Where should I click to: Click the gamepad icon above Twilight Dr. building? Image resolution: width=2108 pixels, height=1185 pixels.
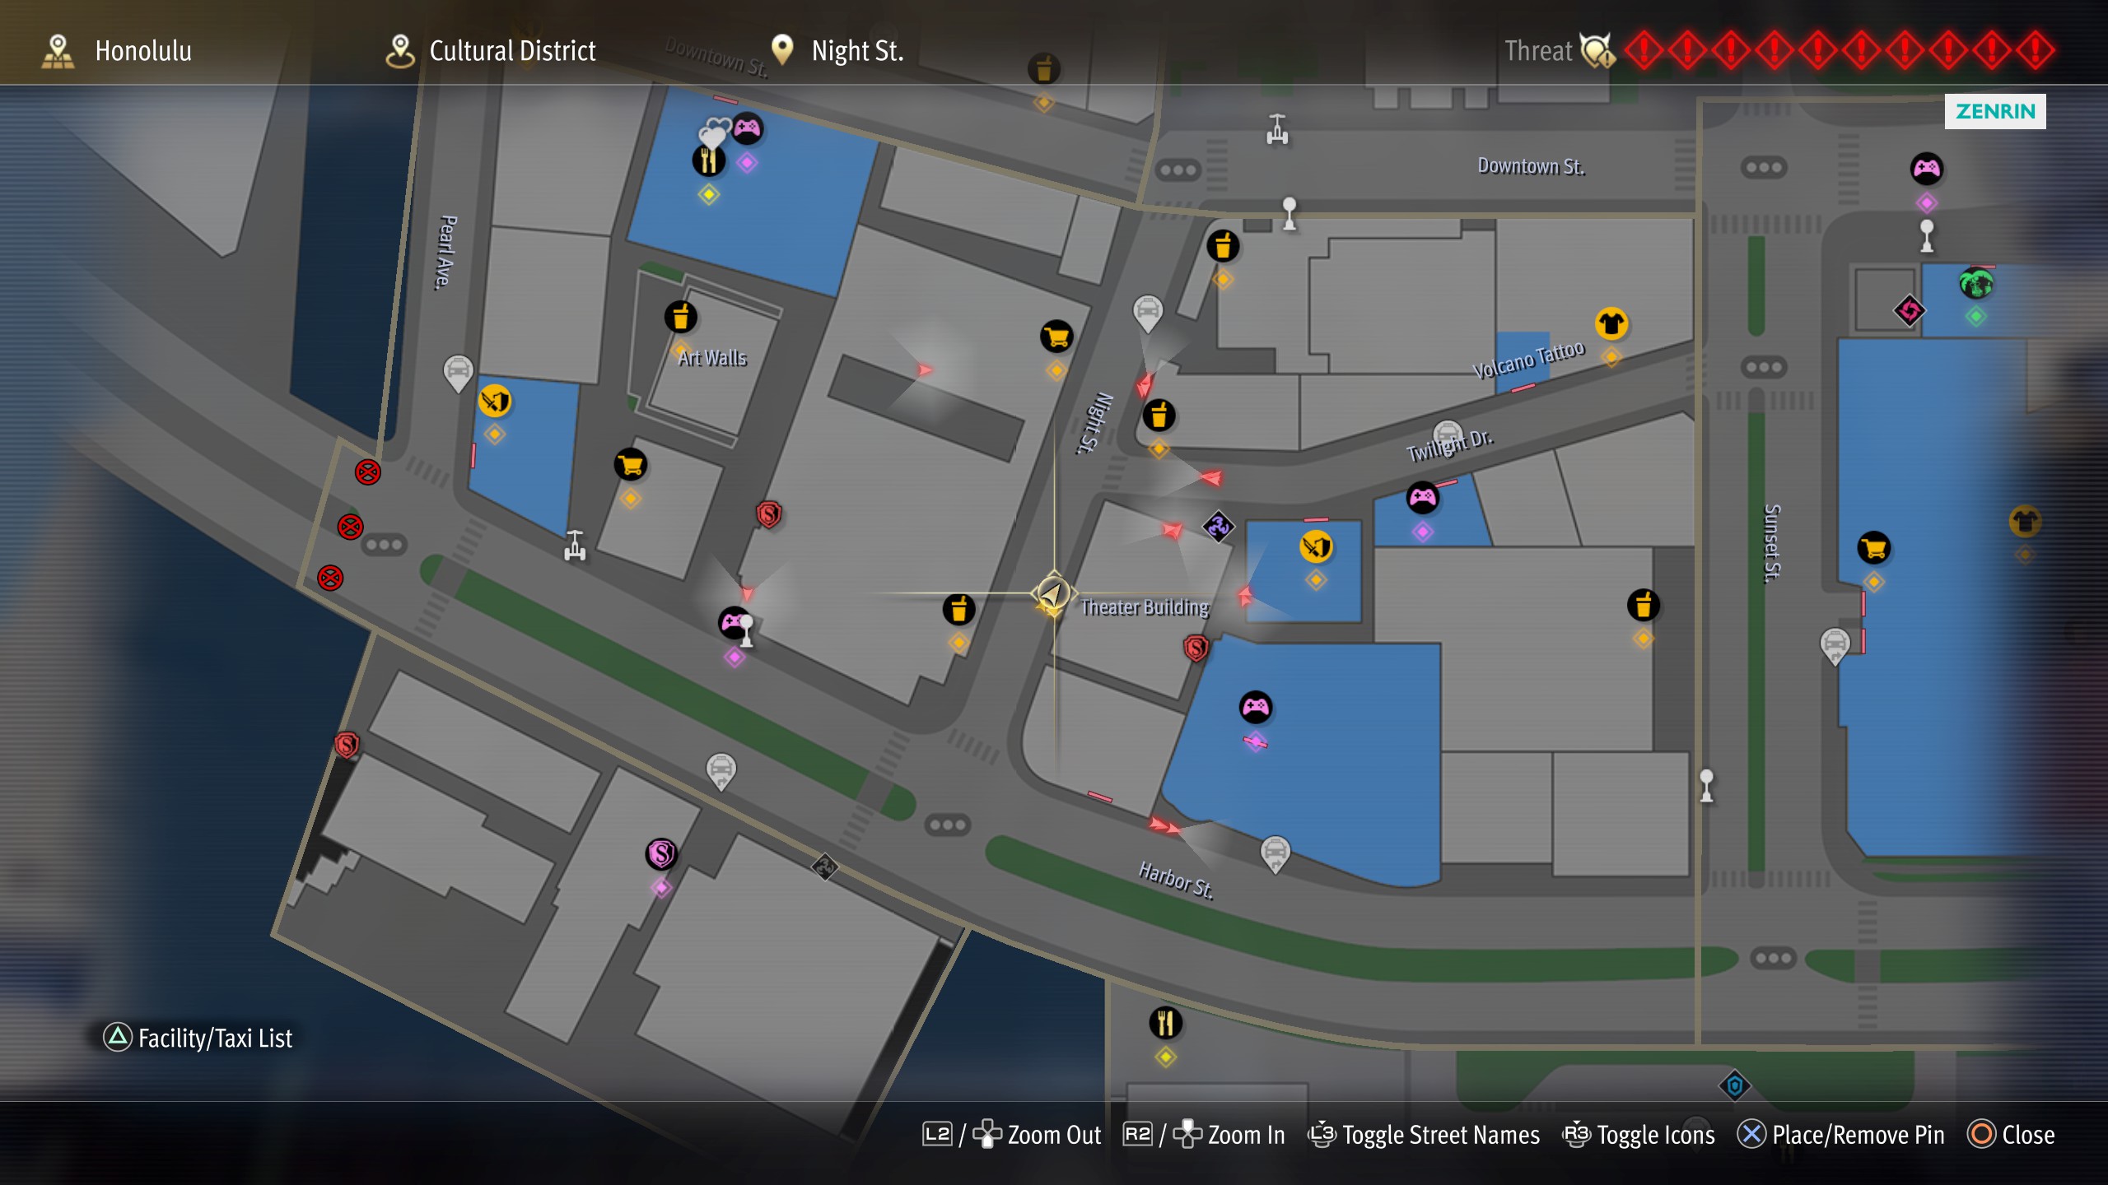pyautogui.click(x=1423, y=498)
